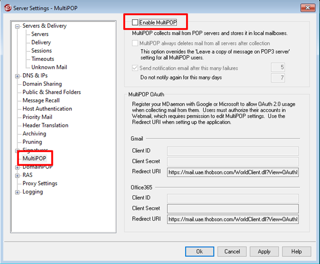Click the Office365 Client Secret field

[233, 209]
